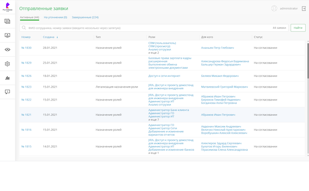Viewport: 309px width, 191px height.
Task: Open the requests list sidebar icon
Action: click(7, 21)
